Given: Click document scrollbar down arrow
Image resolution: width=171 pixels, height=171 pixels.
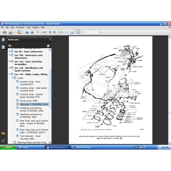Looking at the screenshot, I should pos(170,143).
